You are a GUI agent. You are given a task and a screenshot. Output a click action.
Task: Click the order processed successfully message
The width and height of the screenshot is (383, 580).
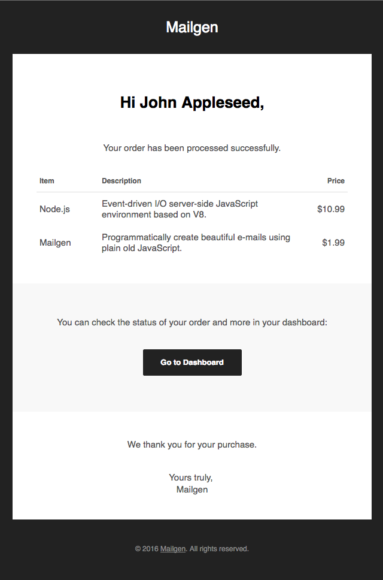point(192,148)
